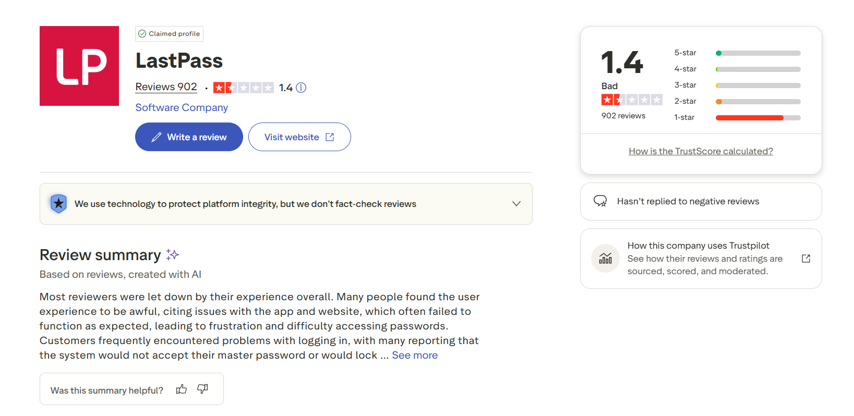Open the LastPass website via Visit website
Image resolution: width=854 pixels, height=416 pixels.
click(x=299, y=137)
